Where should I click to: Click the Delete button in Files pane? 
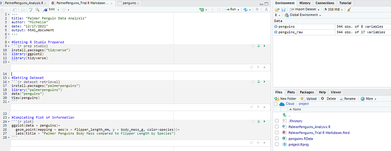tap(328, 99)
